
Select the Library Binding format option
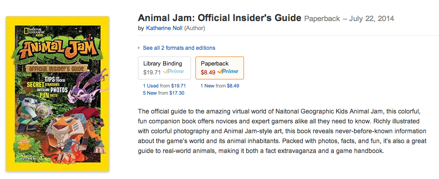point(164,68)
